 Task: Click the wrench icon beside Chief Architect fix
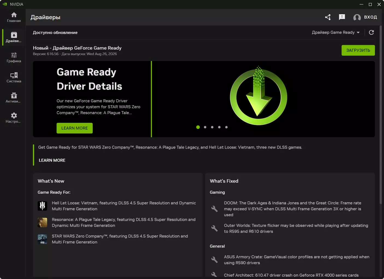(215, 275)
